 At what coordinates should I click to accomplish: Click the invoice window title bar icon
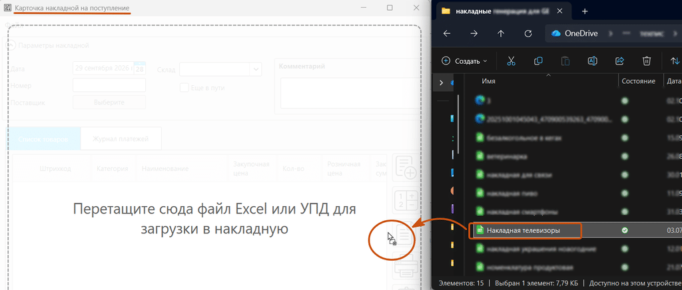point(7,8)
